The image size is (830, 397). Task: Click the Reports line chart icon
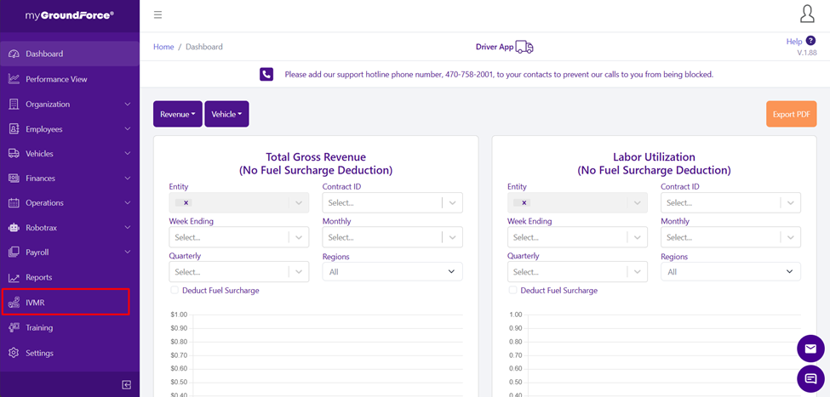(14, 277)
